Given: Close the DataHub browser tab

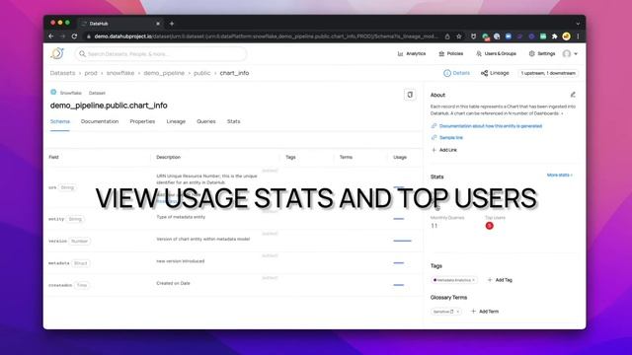Looking at the screenshot, I should (158, 24).
